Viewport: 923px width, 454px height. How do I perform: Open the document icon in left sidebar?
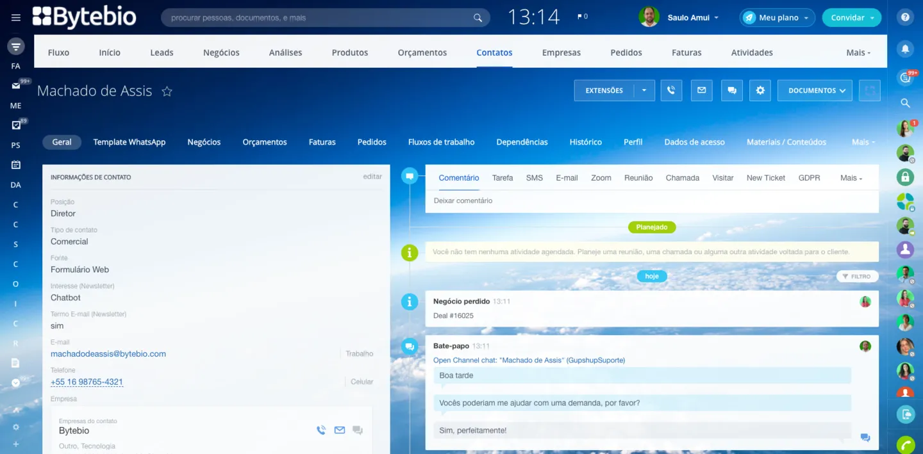pos(16,363)
